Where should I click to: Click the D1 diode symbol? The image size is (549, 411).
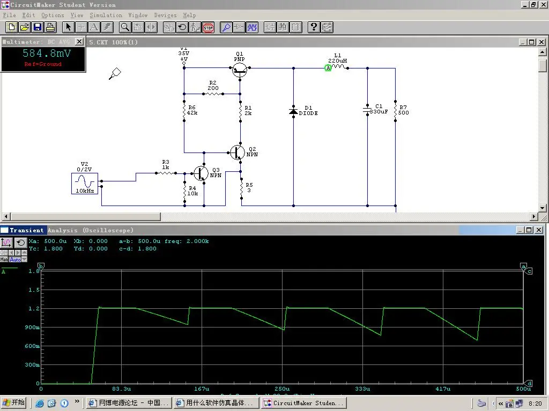(x=293, y=111)
